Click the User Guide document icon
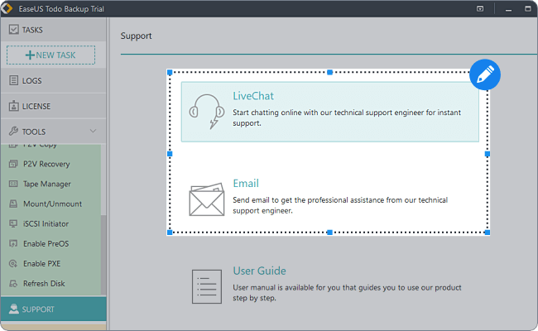The image size is (538, 331). click(x=207, y=287)
